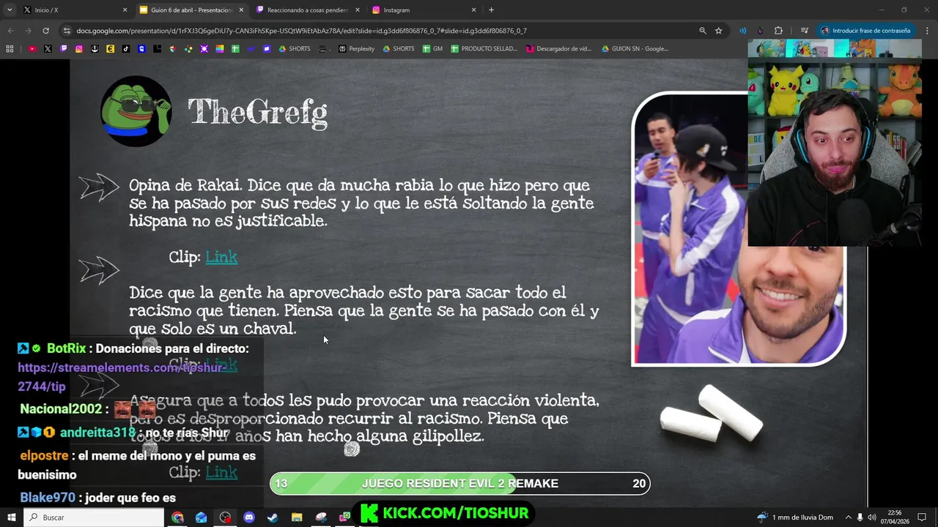Image resolution: width=938 pixels, height=527 pixels.
Task: Click the address bar URL
Action: tap(301, 31)
